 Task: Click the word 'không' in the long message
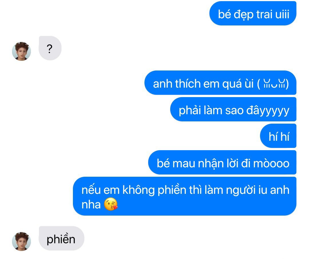(138, 190)
